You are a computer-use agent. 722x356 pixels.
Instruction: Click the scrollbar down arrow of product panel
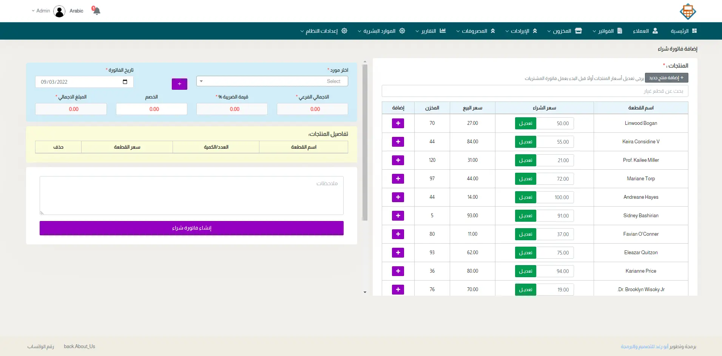[365, 292]
